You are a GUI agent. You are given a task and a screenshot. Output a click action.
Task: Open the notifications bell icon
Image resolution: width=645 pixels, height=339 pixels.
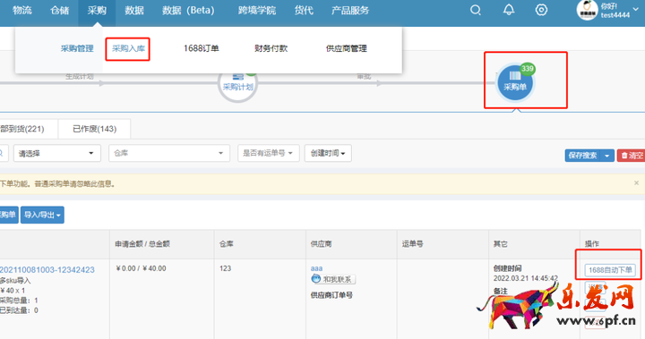coord(509,10)
